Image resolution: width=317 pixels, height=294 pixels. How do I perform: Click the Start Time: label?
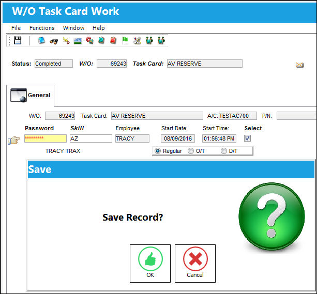tap(216, 128)
